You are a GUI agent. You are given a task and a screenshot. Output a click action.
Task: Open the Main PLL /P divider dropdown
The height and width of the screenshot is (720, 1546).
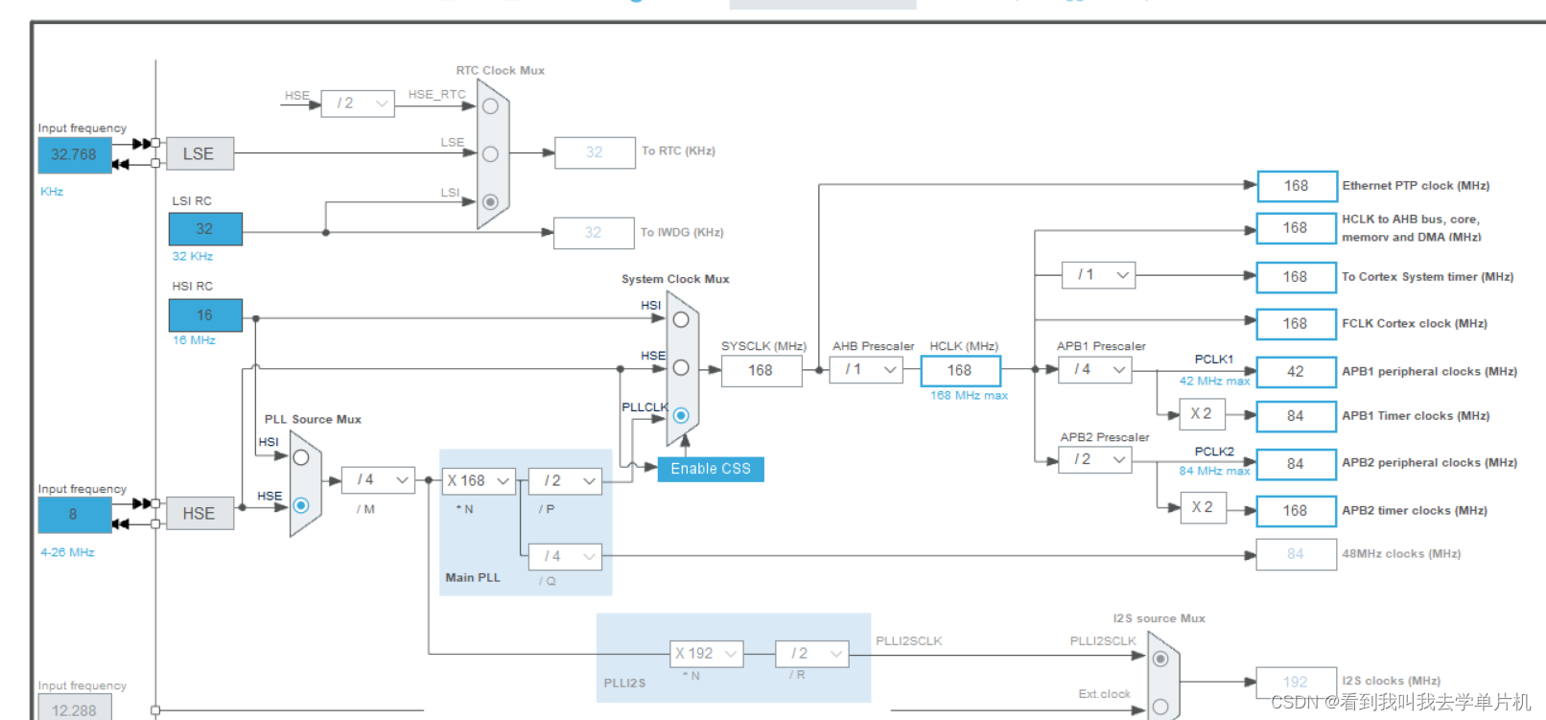(x=565, y=481)
